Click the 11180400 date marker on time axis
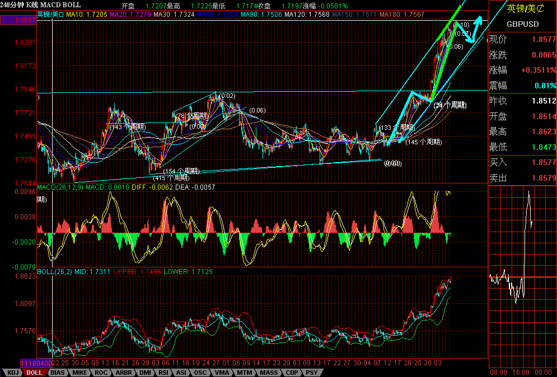Image resolution: width=557 pixels, height=377 pixels. [x=36, y=363]
